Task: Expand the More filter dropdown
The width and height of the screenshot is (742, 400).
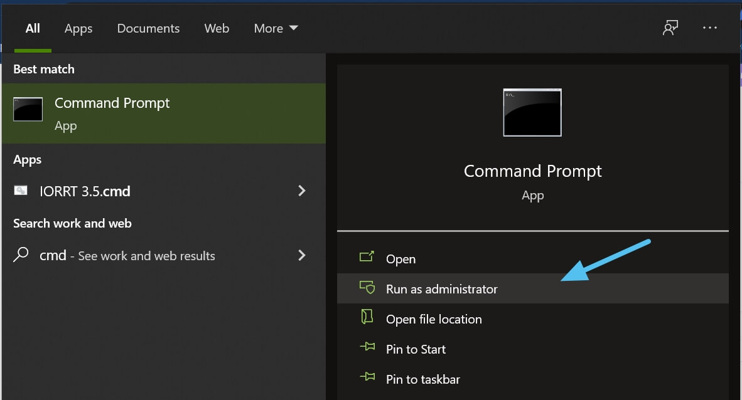Action: coord(276,28)
